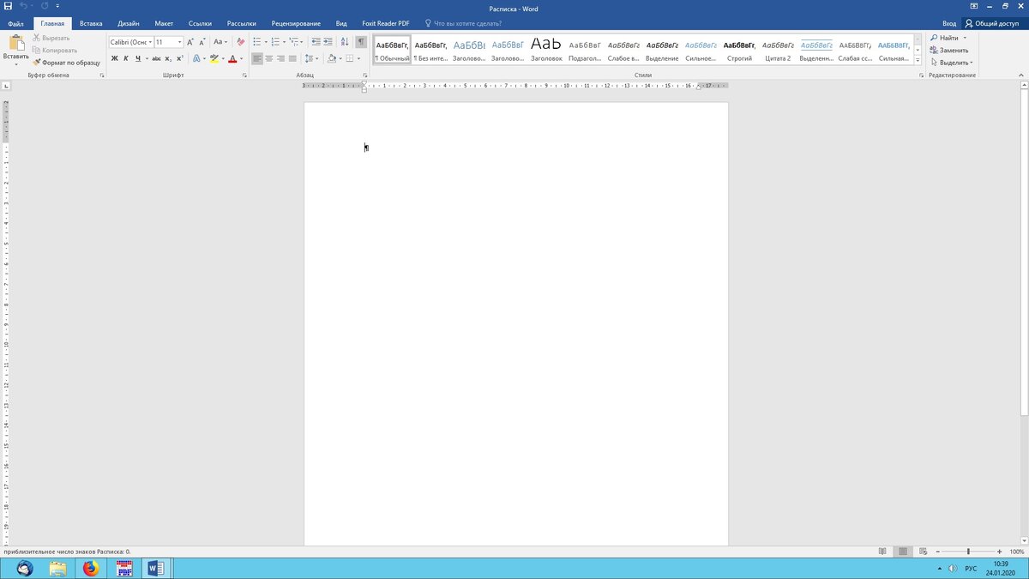Toggle paragraph marks display (¶)
1029x579 pixels.
click(x=361, y=41)
